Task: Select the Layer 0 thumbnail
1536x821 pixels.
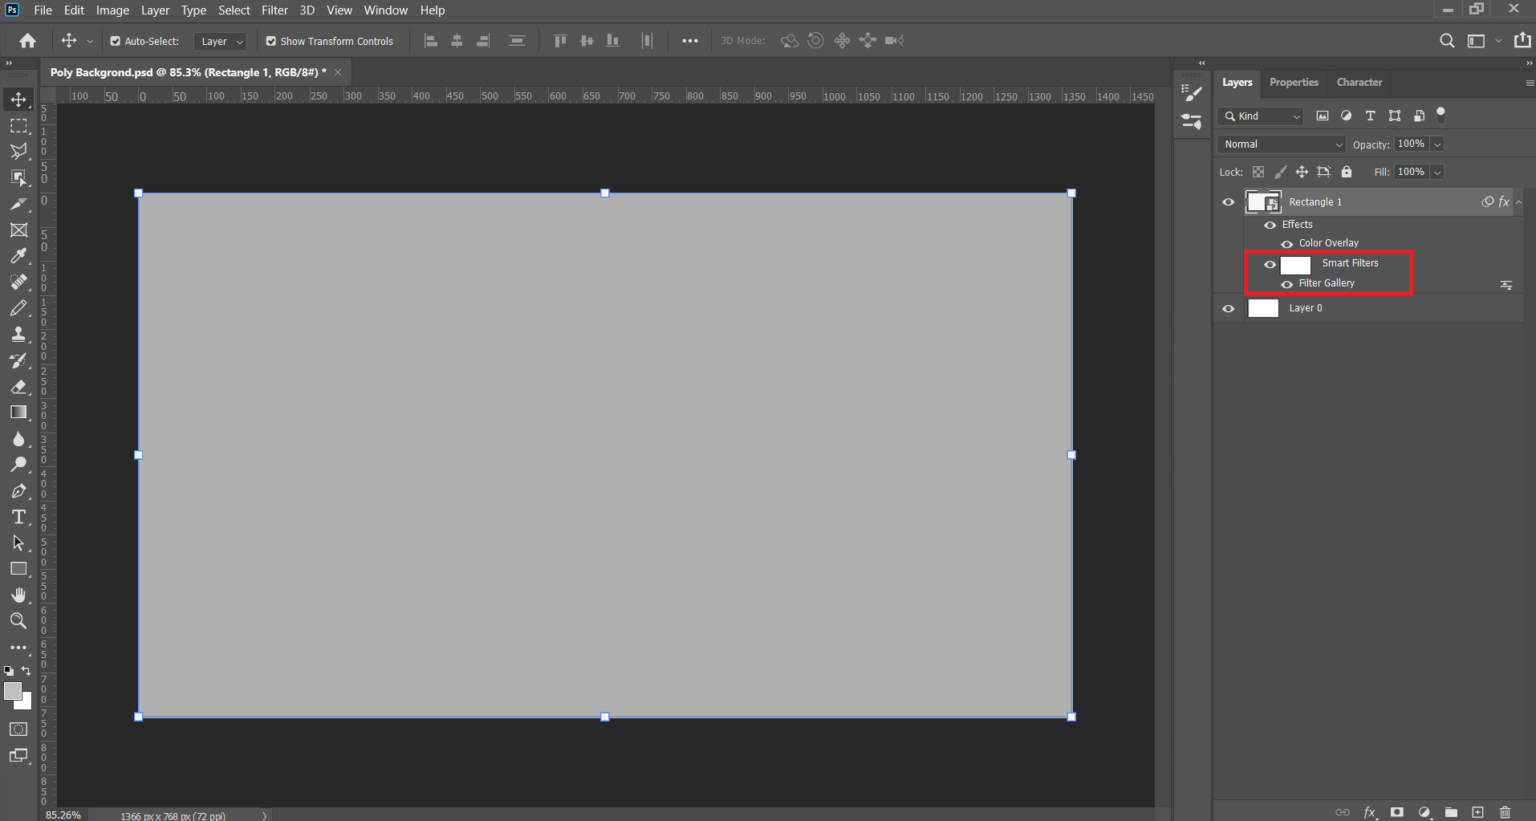Action: point(1263,308)
